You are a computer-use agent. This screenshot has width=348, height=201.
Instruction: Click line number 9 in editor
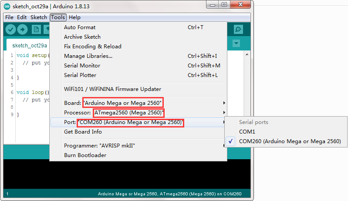(x=12, y=114)
